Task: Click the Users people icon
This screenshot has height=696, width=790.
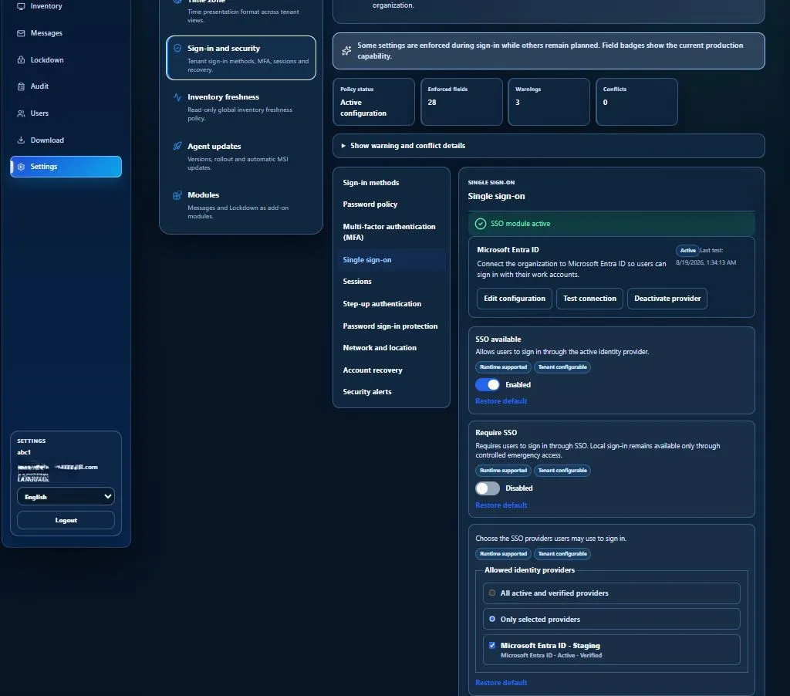Action: [x=21, y=113]
